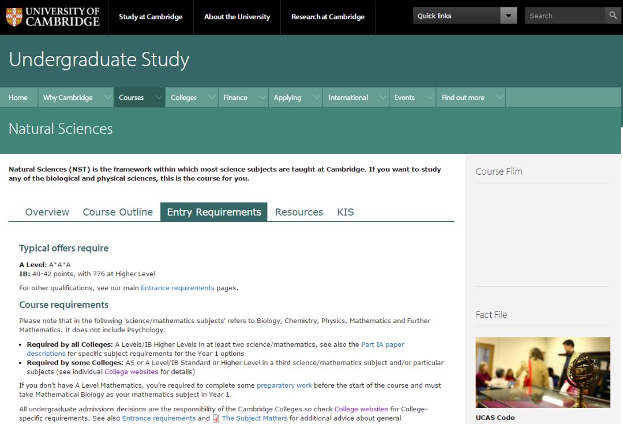
Task: Click the Course Film heading
Action: tap(499, 171)
